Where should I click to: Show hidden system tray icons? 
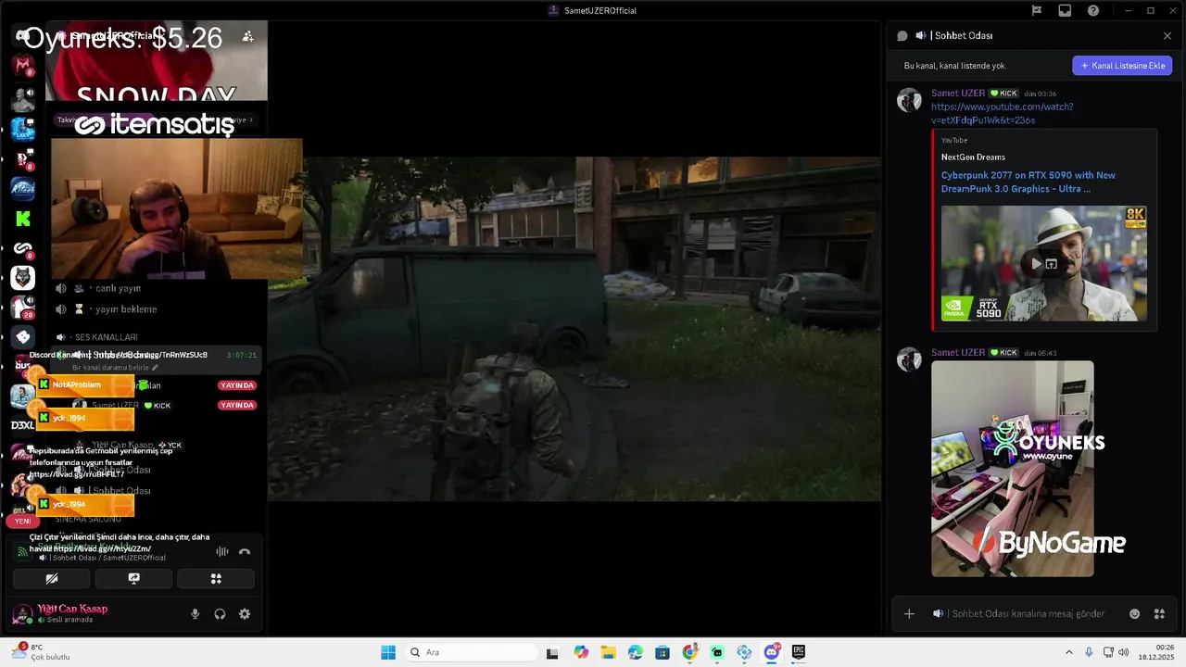point(1068,652)
